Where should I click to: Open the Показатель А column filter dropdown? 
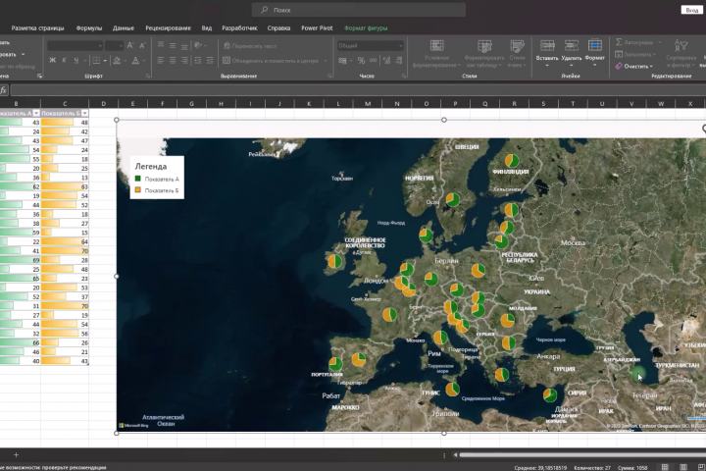(x=36, y=113)
